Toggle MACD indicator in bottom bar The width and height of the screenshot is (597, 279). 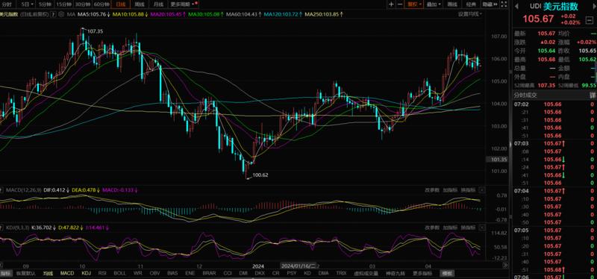coord(67,273)
